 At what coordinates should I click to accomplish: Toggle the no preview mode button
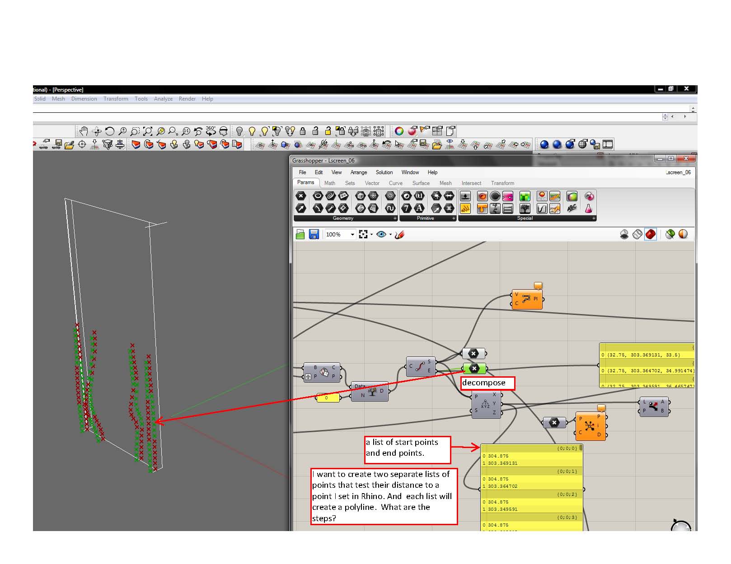(x=624, y=234)
